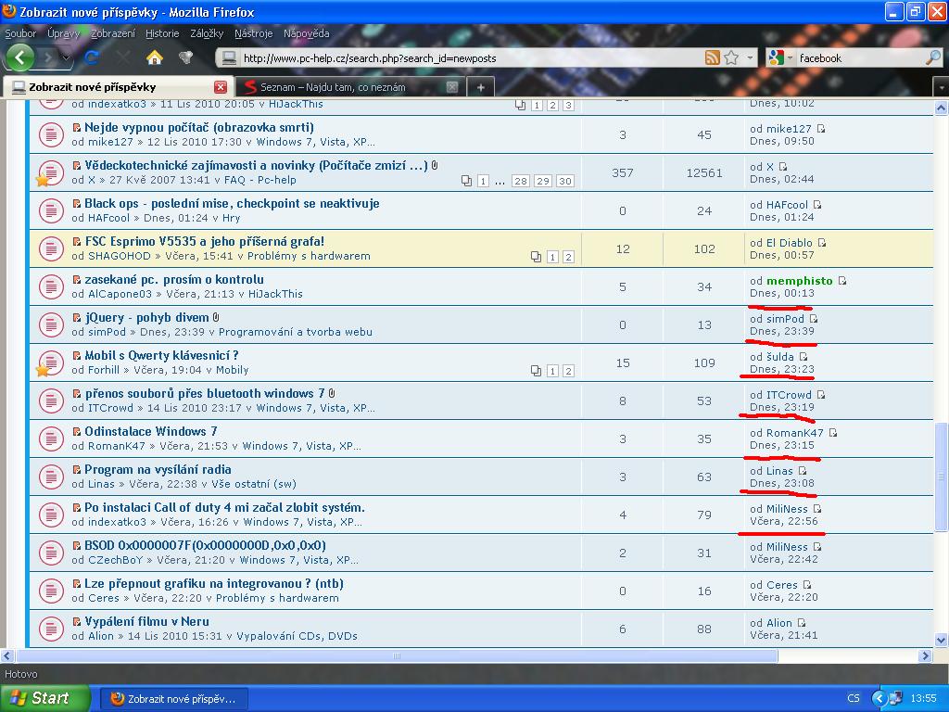Open the Historie menu
This screenshot has width=949, height=712.
pos(162,33)
